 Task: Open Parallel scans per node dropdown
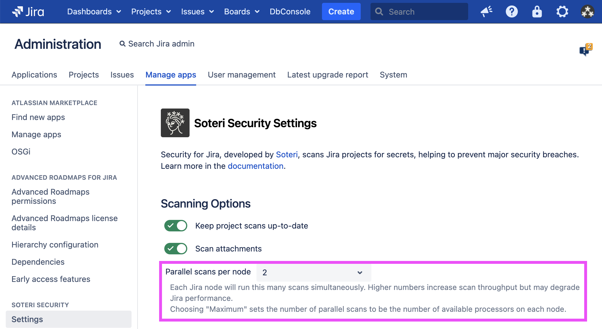pyautogui.click(x=313, y=272)
